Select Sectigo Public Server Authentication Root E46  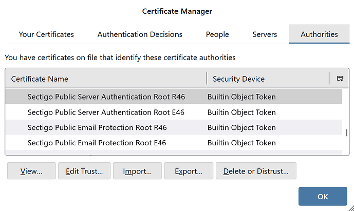pyautogui.click(x=105, y=112)
